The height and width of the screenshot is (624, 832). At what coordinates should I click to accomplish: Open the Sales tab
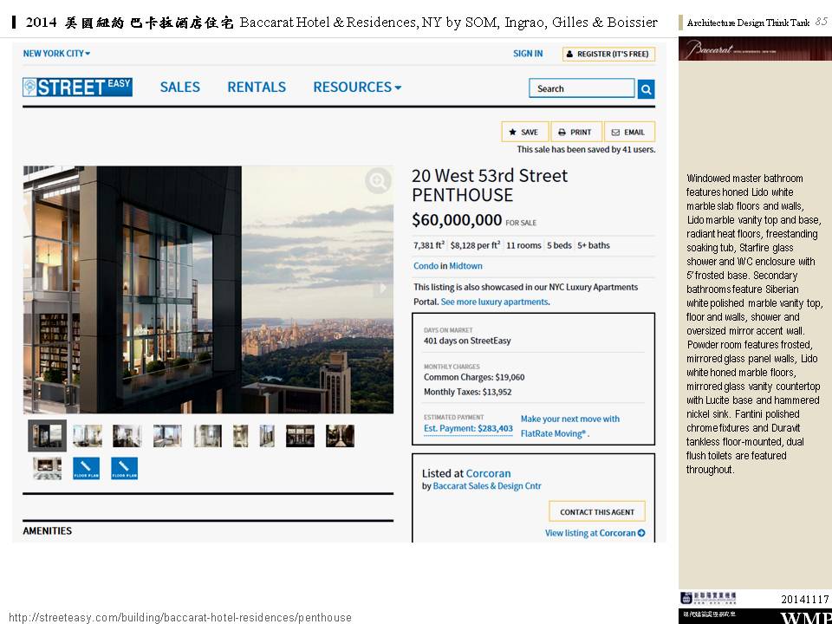(180, 87)
